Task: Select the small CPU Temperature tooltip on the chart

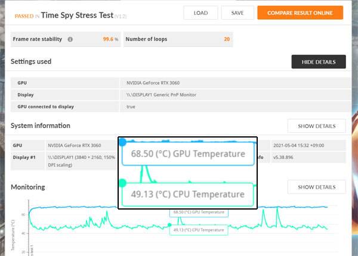Action: tap(199, 230)
